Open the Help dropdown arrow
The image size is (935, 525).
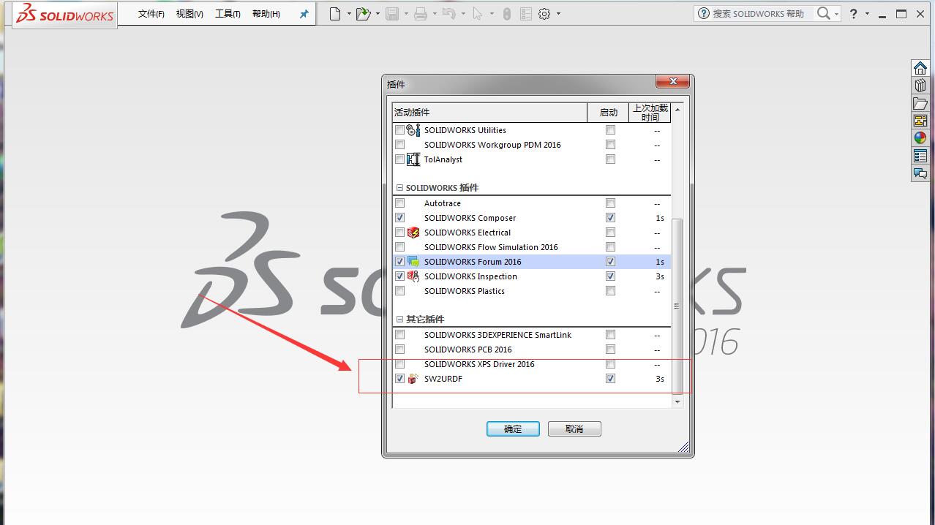[867, 13]
